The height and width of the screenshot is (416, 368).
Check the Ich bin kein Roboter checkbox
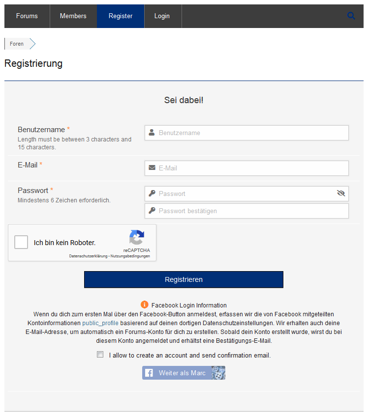pyautogui.click(x=21, y=242)
